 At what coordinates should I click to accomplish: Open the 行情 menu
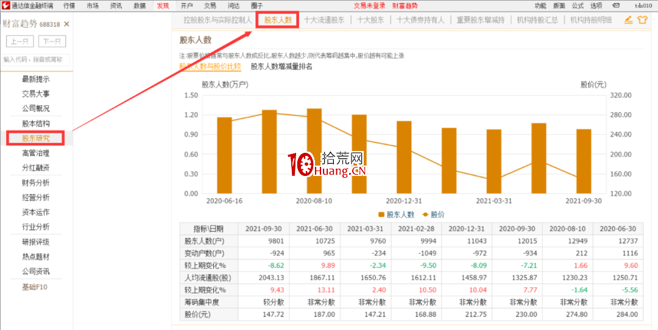pos(69,6)
